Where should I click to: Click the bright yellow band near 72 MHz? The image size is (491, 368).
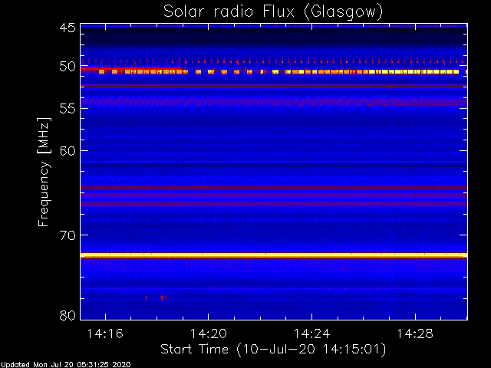point(274,255)
